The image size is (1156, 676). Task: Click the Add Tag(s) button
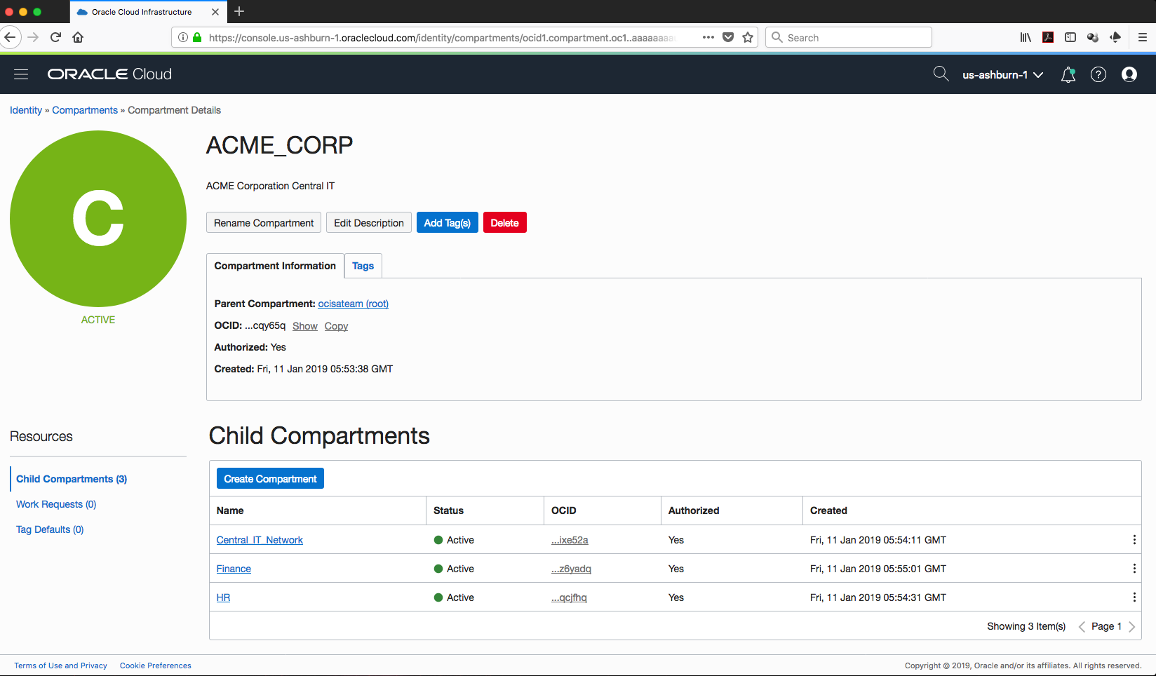pos(448,223)
